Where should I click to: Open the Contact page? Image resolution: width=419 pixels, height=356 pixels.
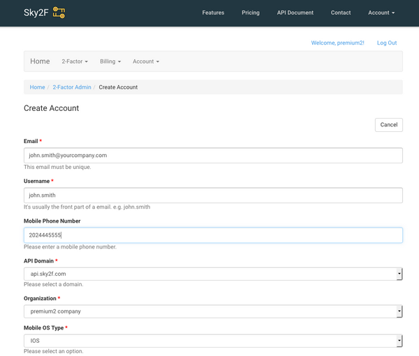[341, 13]
